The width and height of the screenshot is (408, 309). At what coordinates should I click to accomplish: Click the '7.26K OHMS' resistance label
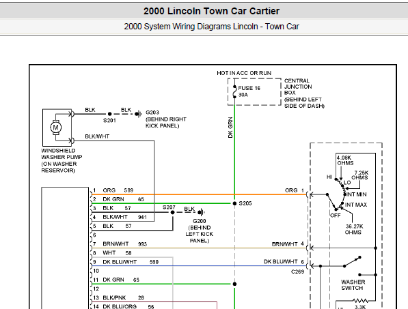(x=360, y=175)
